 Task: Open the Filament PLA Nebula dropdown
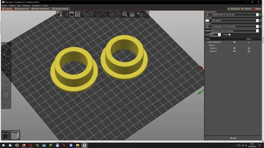[x=232, y=21]
